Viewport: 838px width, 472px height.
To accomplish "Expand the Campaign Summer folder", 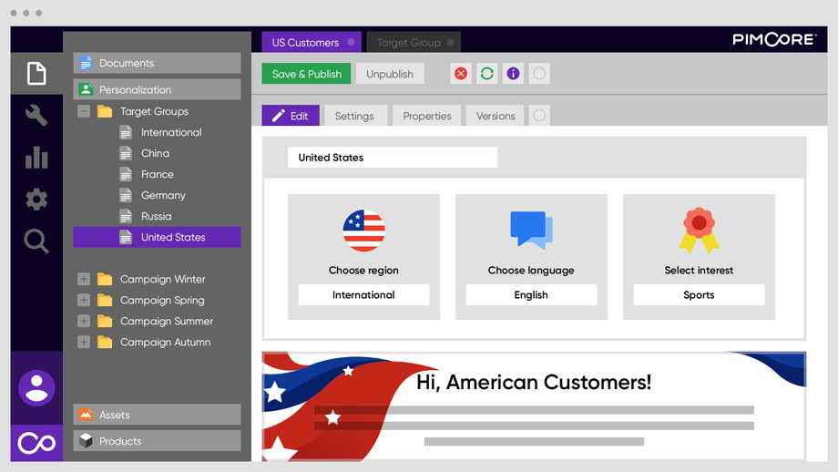I will (x=84, y=322).
